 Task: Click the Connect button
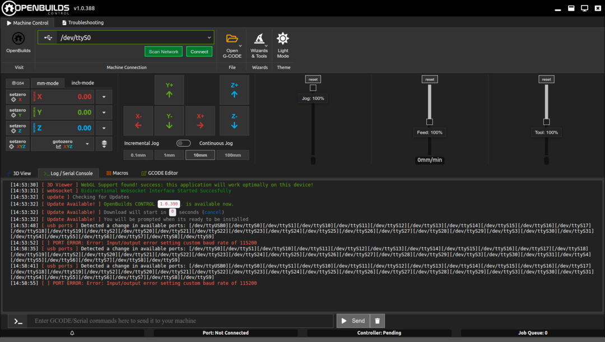(x=199, y=51)
